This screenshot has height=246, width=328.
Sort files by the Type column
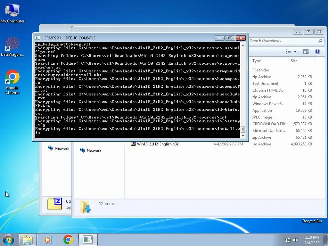[269, 61]
